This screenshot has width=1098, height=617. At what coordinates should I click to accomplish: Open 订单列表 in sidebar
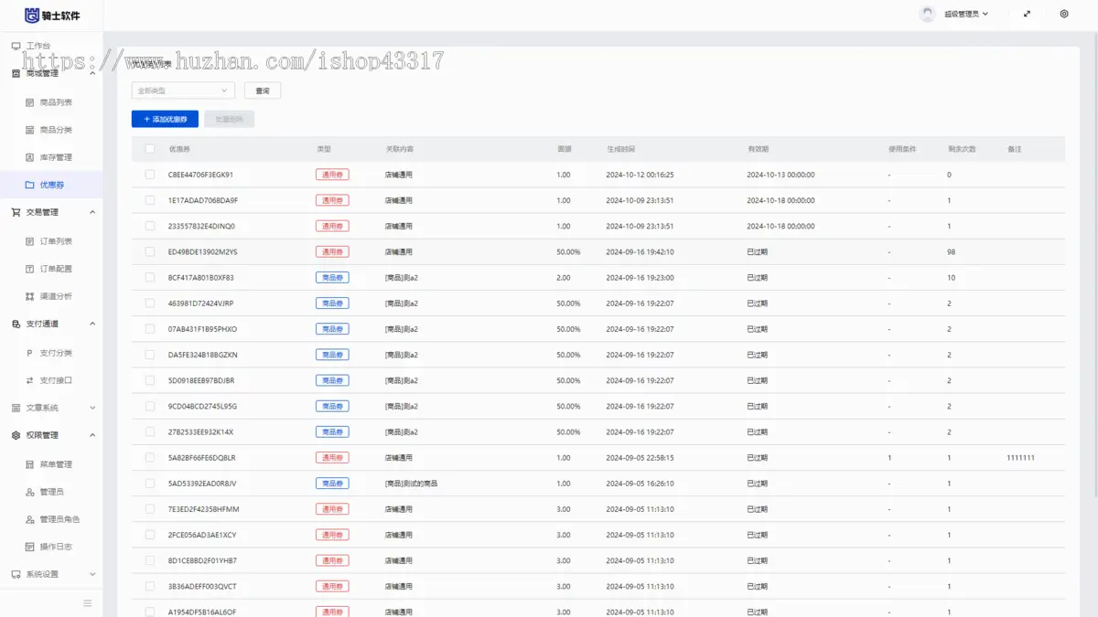[x=55, y=241]
